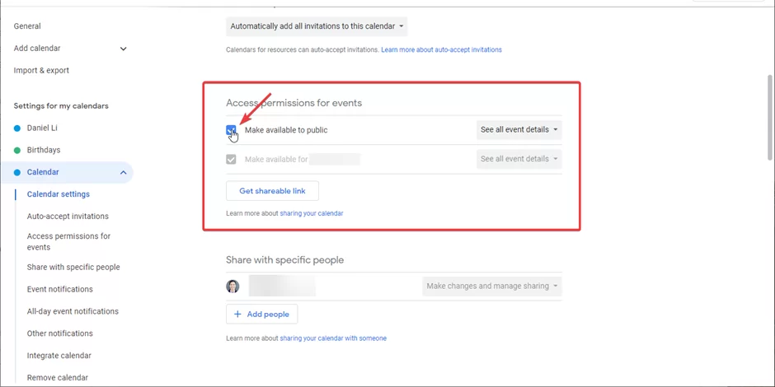Open the sharing your calendar link
The image size is (775, 387).
(312, 214)
